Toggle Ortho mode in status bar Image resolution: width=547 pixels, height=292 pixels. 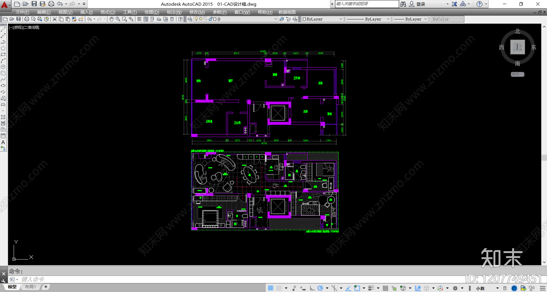312,288
